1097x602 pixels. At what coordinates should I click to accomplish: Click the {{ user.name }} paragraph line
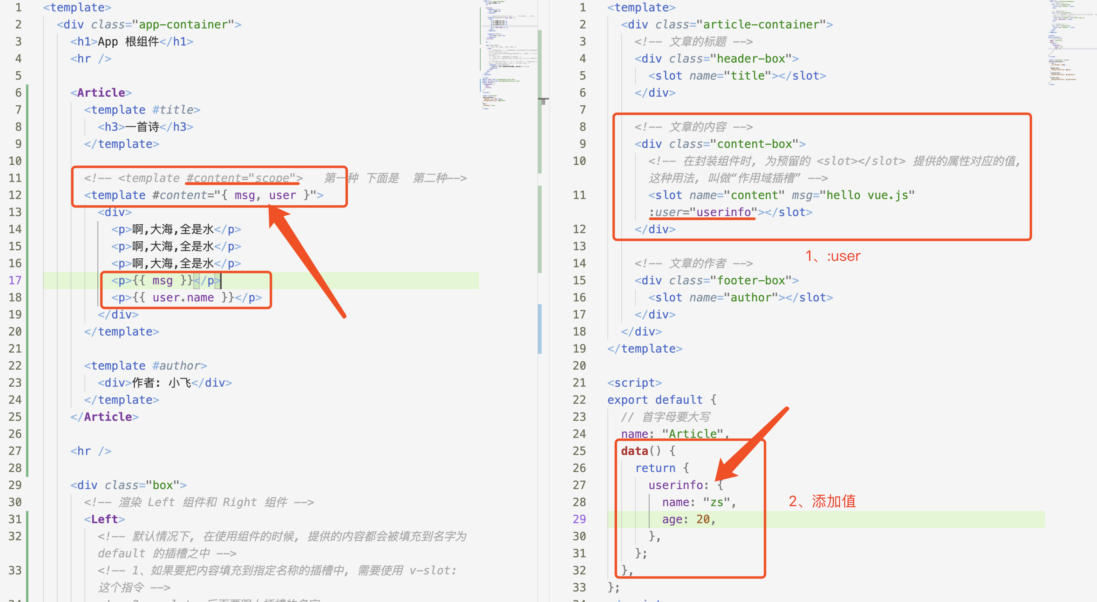coord(186,297)
